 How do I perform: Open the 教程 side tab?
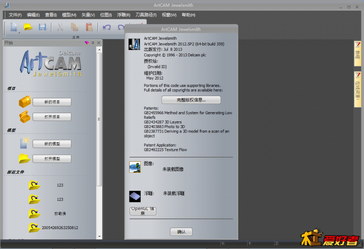tap(358, 53)
